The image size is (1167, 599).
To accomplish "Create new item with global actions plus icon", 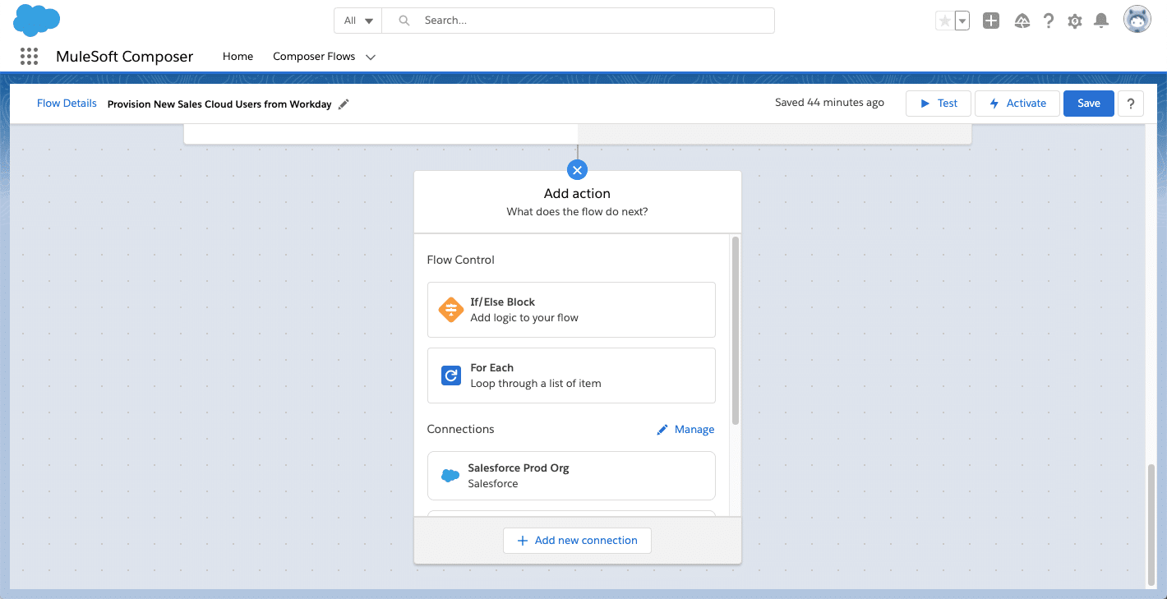I will pos(990,21).
